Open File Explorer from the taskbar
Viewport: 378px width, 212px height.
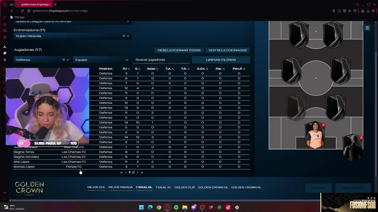185,207
